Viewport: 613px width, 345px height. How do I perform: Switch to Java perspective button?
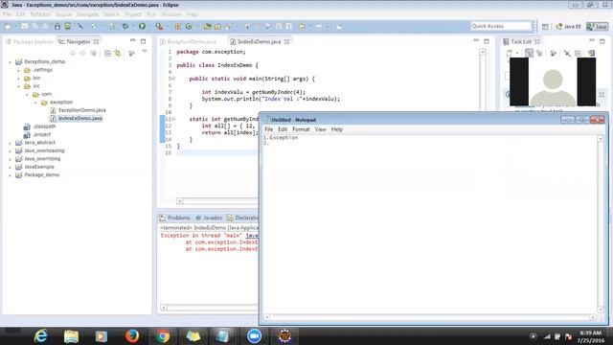[597, 26]
